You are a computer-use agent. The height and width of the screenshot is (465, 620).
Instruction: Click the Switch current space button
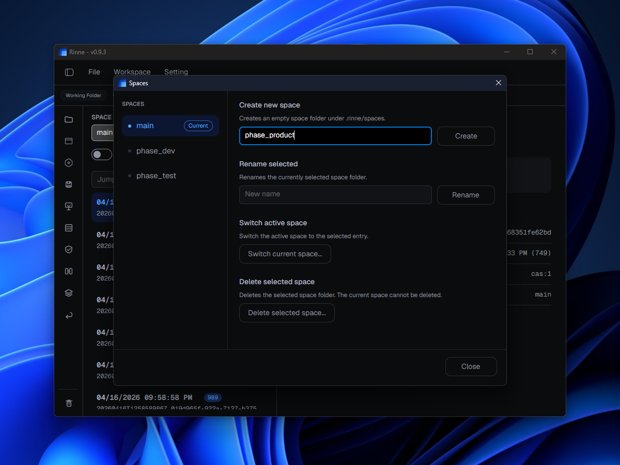click(285, 254)
